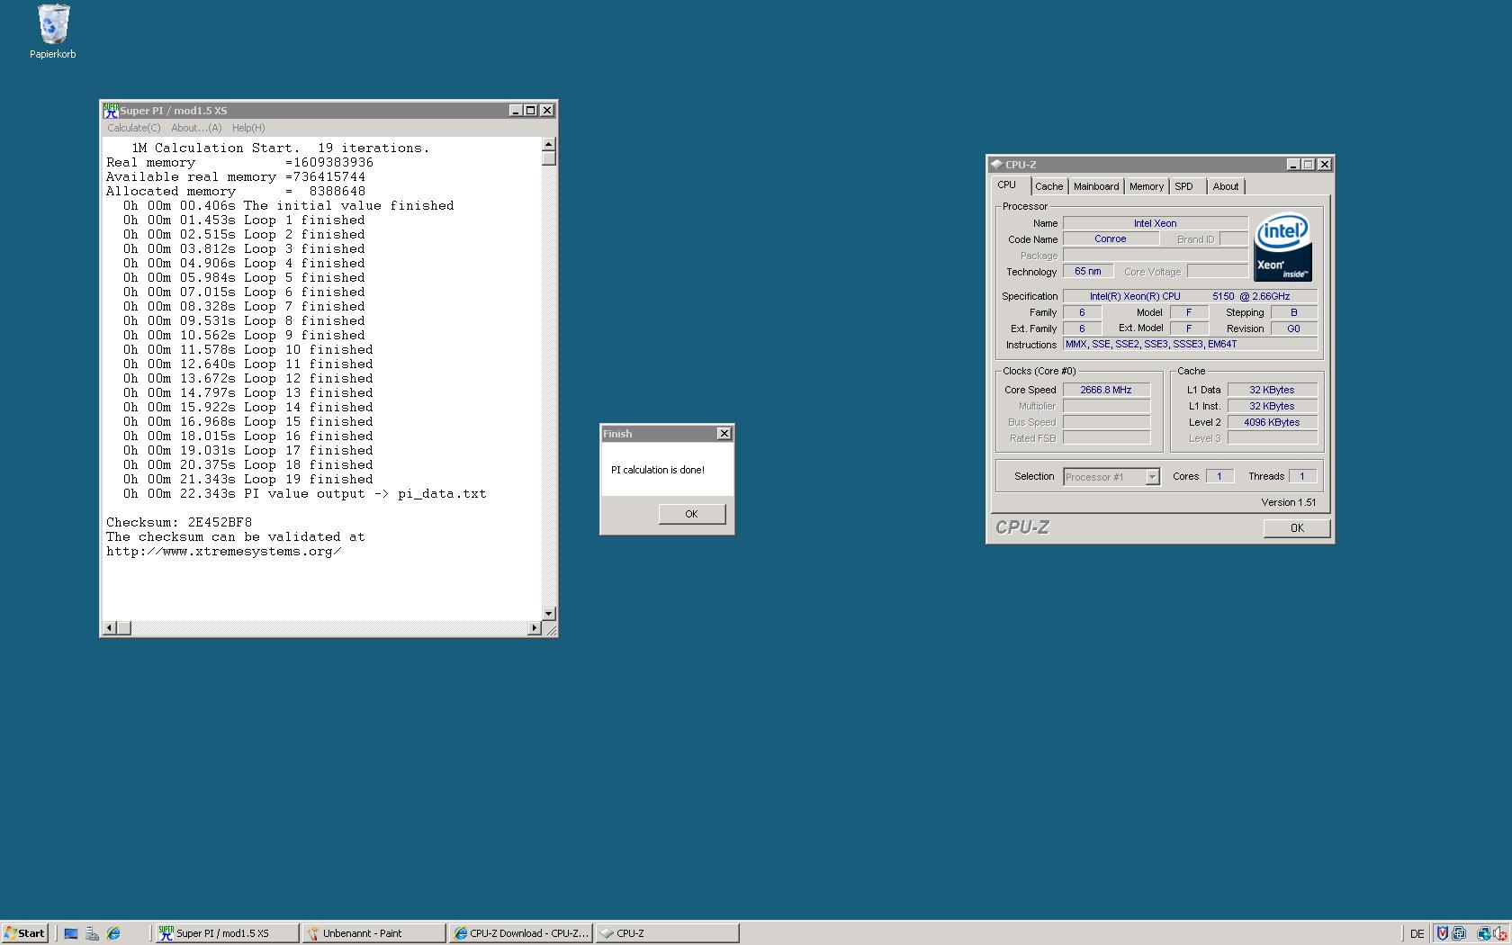Click the Checksum: 2E452BF8 line
1512x945 pixels.
(179, 522)
